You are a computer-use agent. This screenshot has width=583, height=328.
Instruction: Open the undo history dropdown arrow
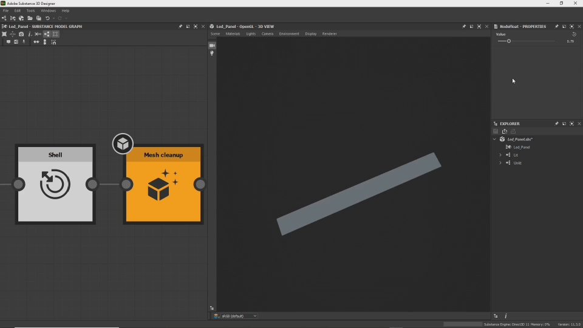(53, 18)
